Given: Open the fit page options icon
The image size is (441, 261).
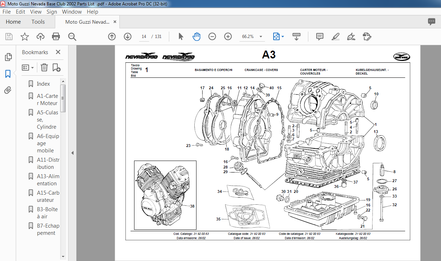Looking at the screenshot, I should (278, 36).
